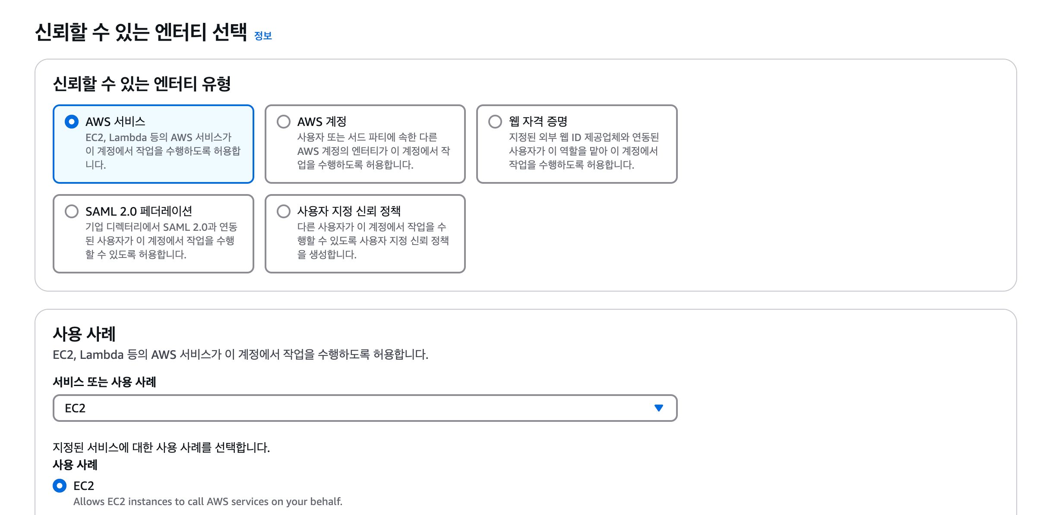
Task: Click the 신뢰할 수 있는 엔터티 유형 heading
Action: tap(142, 84)
